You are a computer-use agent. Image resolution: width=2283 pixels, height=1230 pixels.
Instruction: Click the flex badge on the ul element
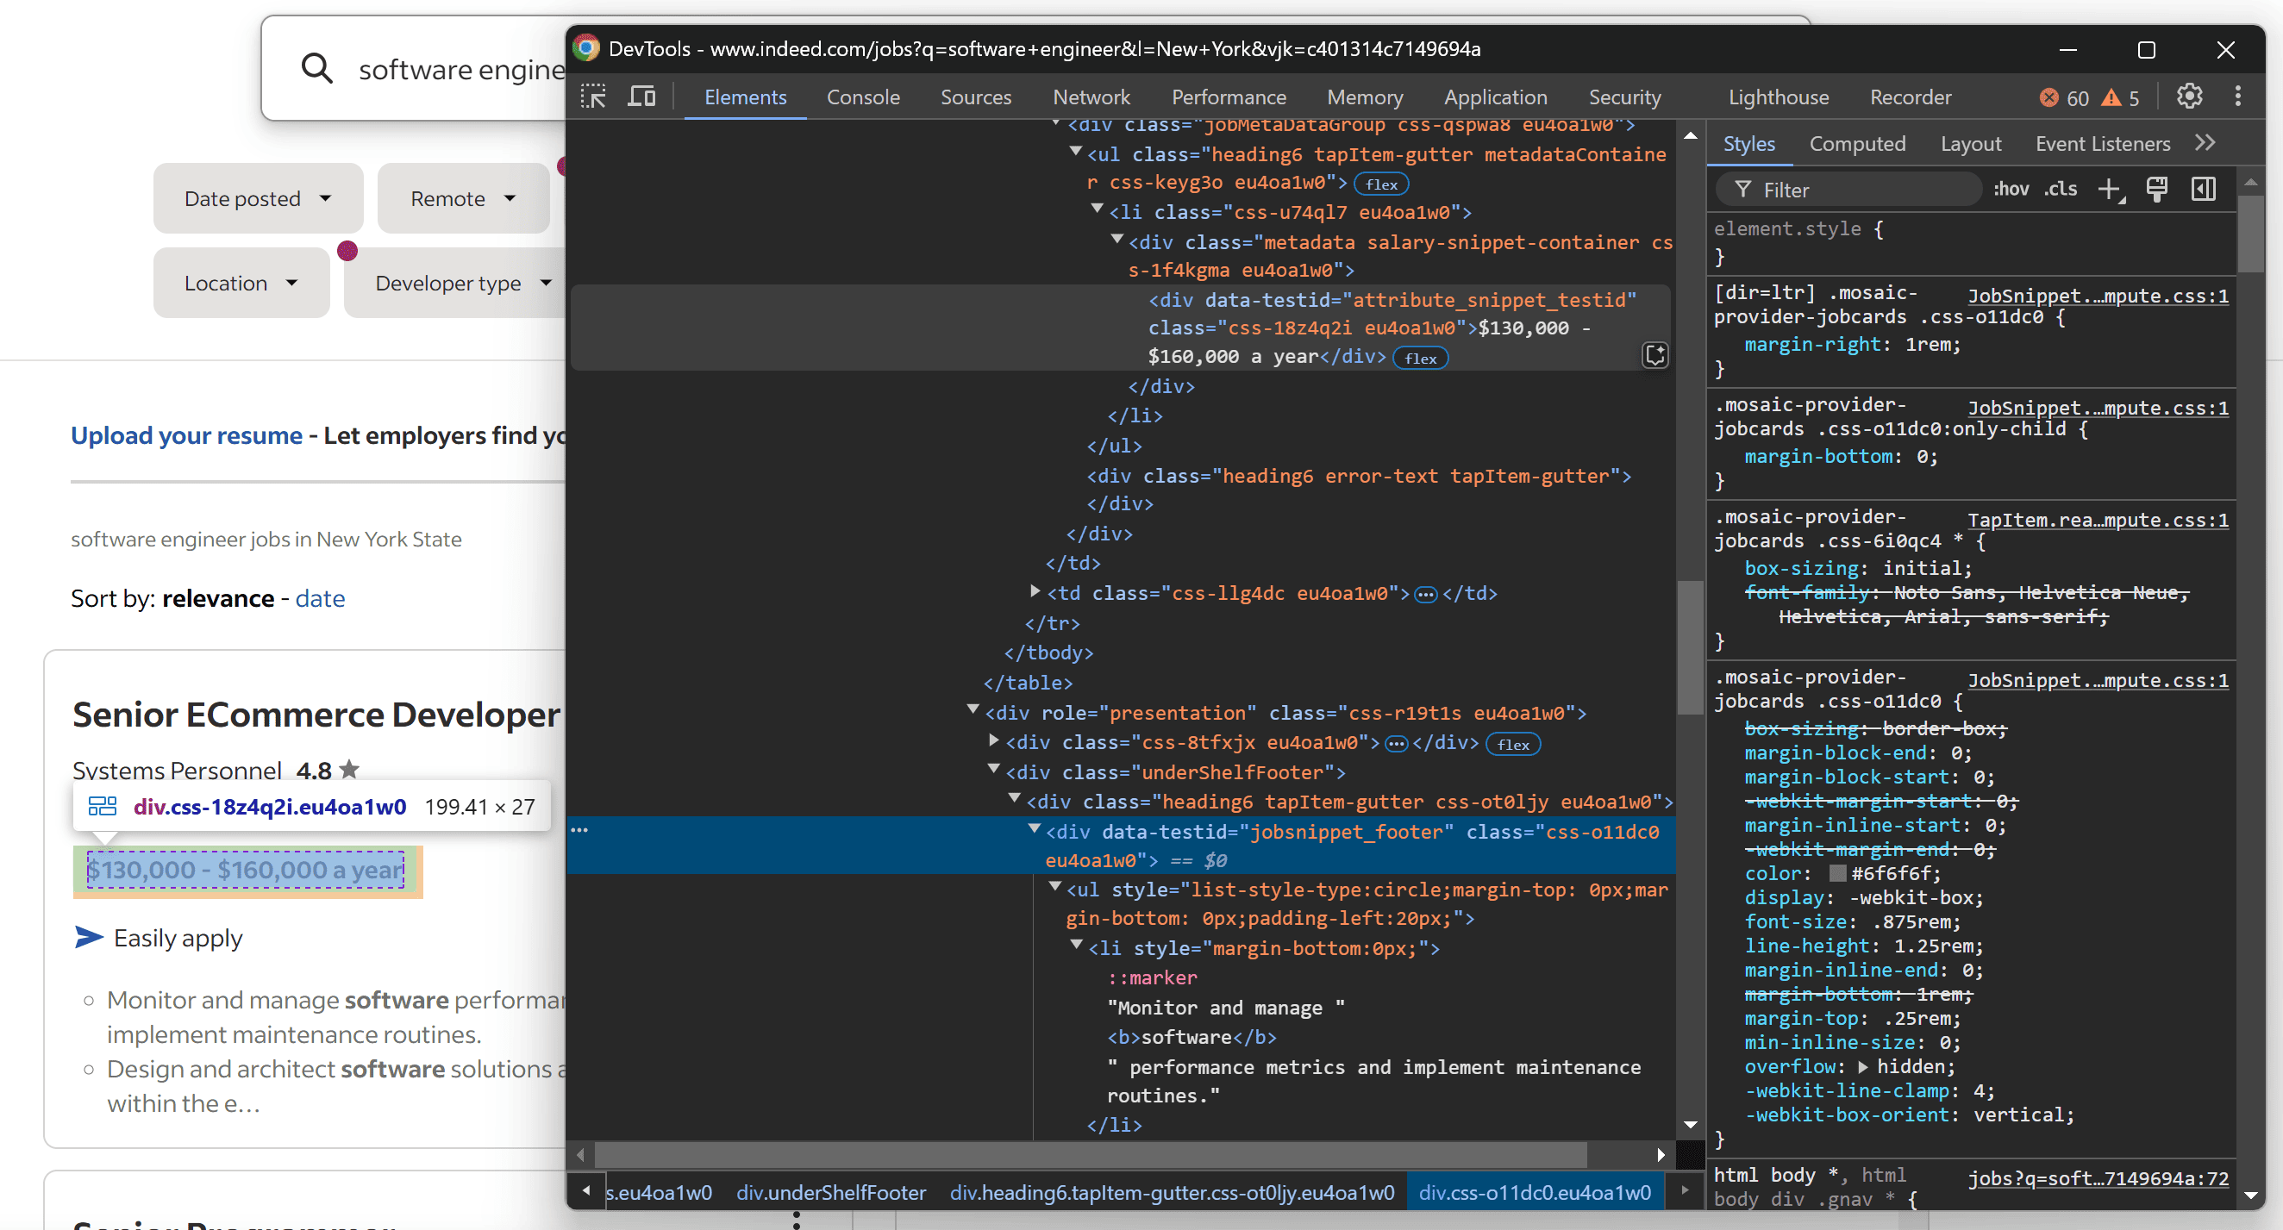(1382, 184)
